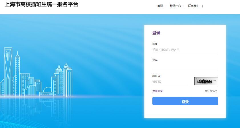Image resolution: width=240 pixels, height=128 pixels.
Task: Click the 首页 navigation link
Action: point(160,6)
